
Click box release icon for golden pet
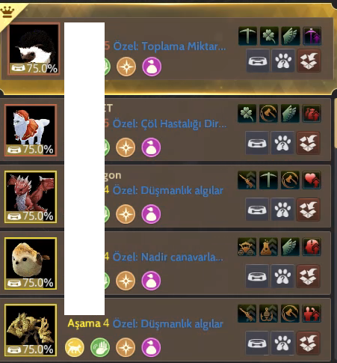tap(309, 343)
